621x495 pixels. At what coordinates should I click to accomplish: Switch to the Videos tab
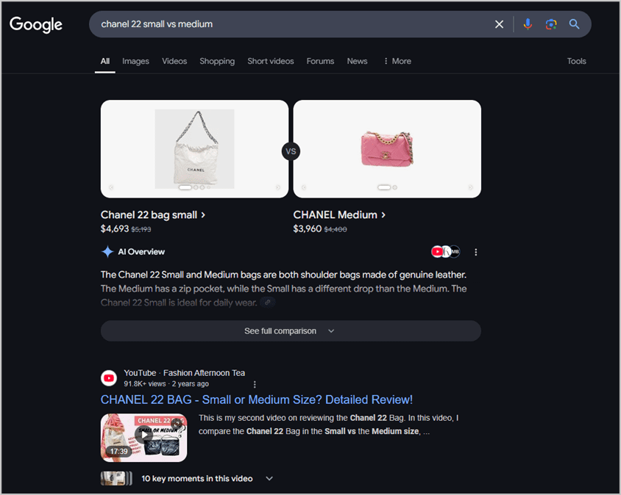click(174, 61)
